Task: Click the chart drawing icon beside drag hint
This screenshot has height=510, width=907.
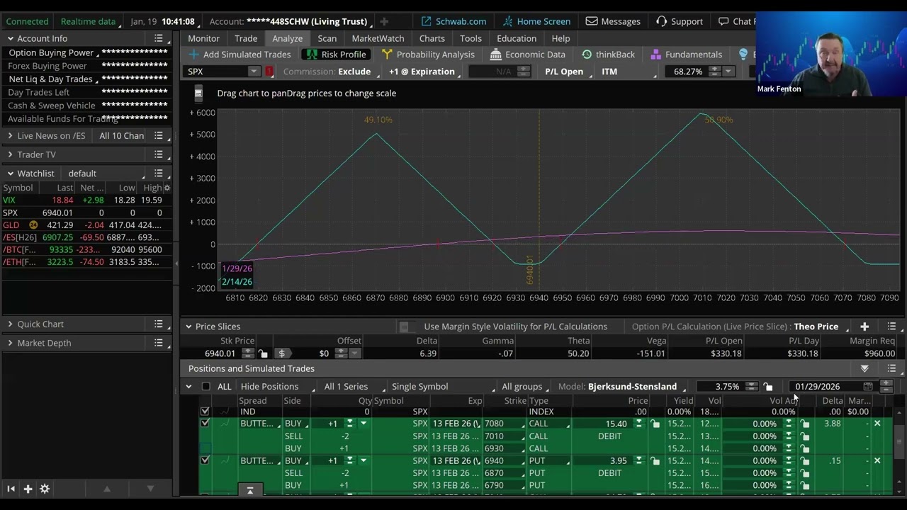Action: coord(198,93)
